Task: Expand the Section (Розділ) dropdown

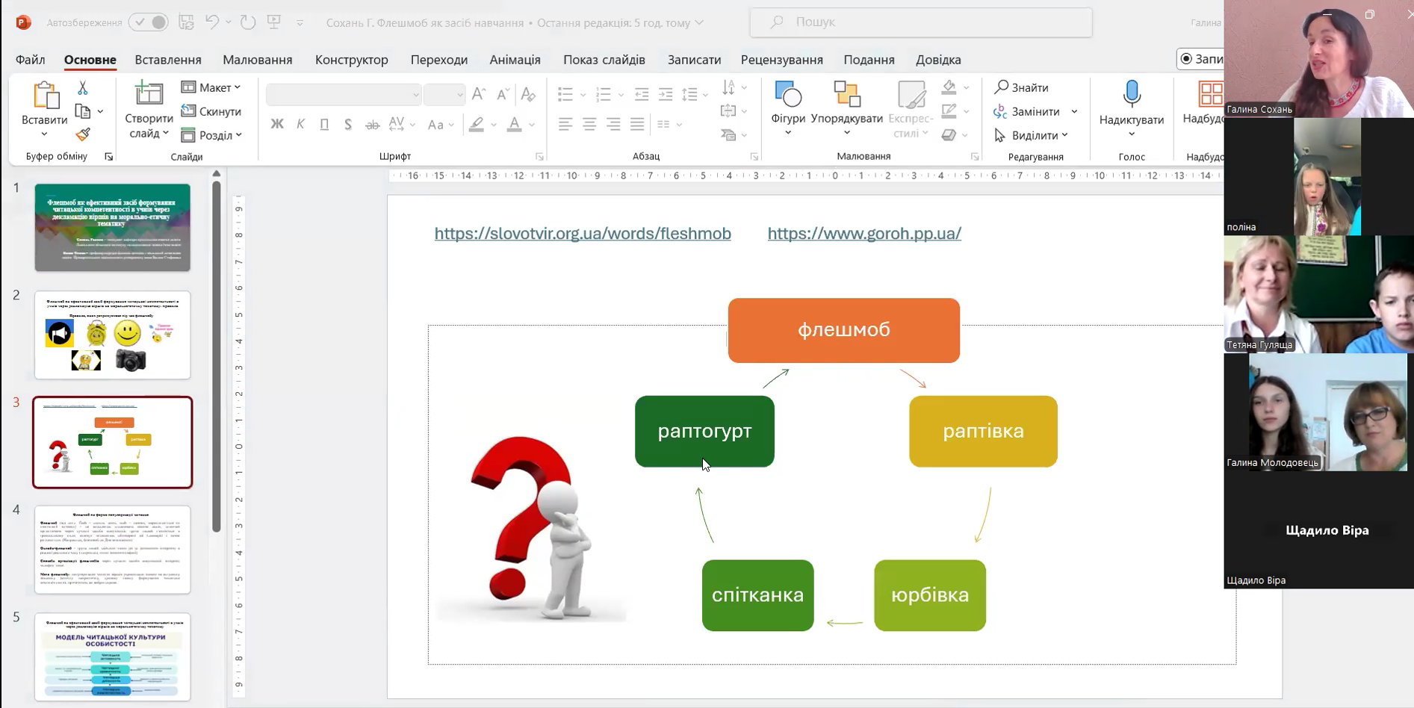Action: click(212, 135)
